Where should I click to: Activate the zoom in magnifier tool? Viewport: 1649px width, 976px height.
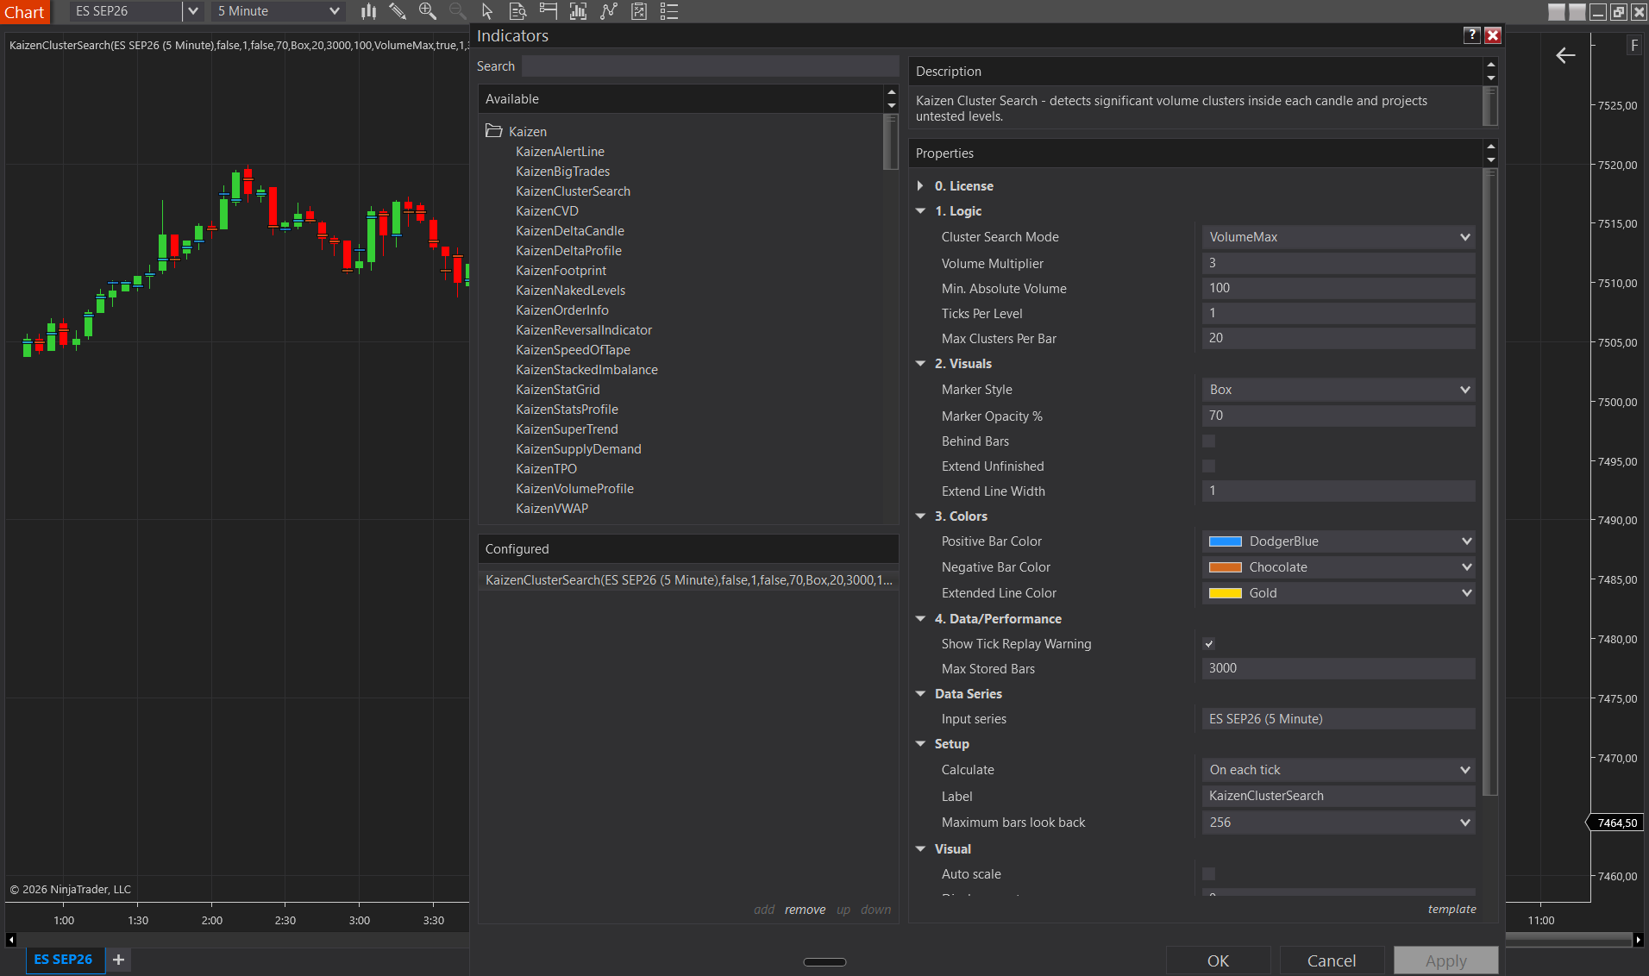tap(427, 11)
